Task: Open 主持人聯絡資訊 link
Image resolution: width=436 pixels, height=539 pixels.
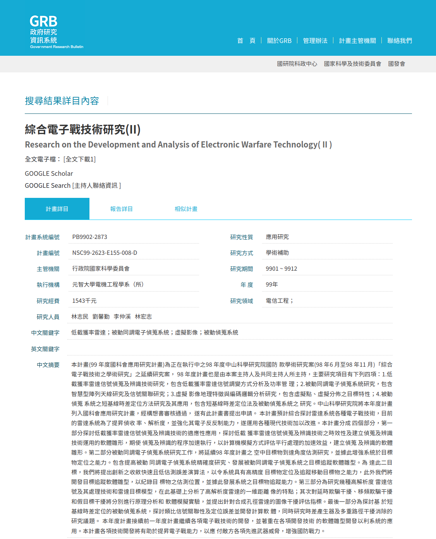Action: 96,185
